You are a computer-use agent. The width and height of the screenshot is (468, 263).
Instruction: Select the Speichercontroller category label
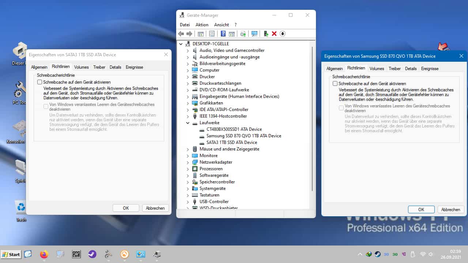pos(217,182)
